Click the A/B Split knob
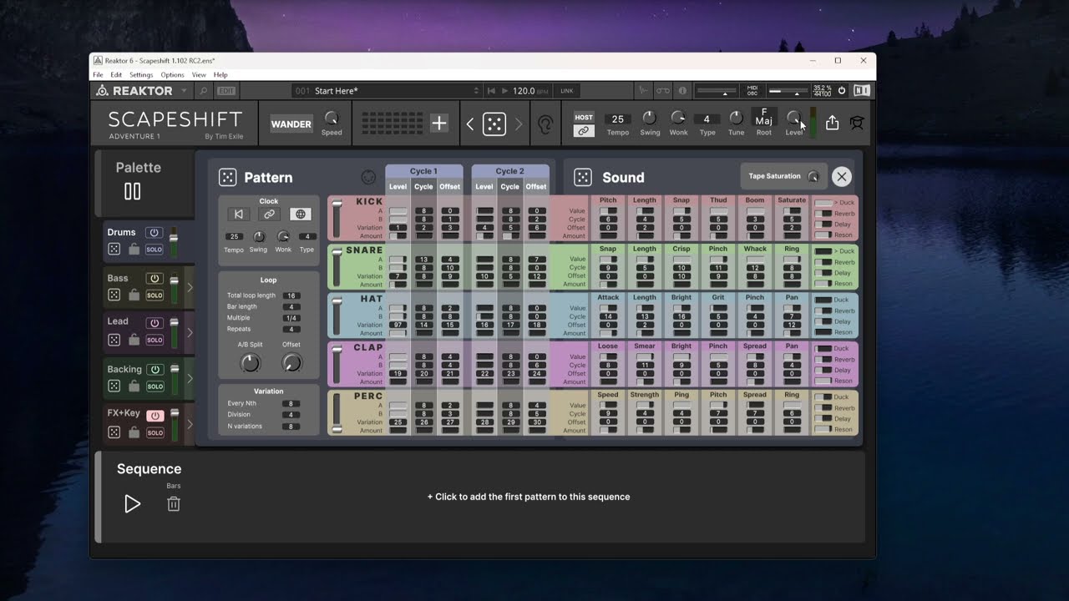 pos(250,362)
